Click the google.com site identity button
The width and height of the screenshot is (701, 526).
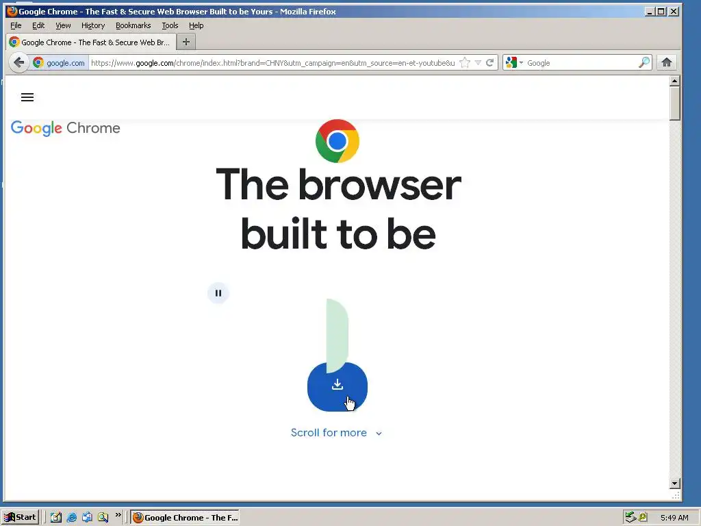(59, 62)
